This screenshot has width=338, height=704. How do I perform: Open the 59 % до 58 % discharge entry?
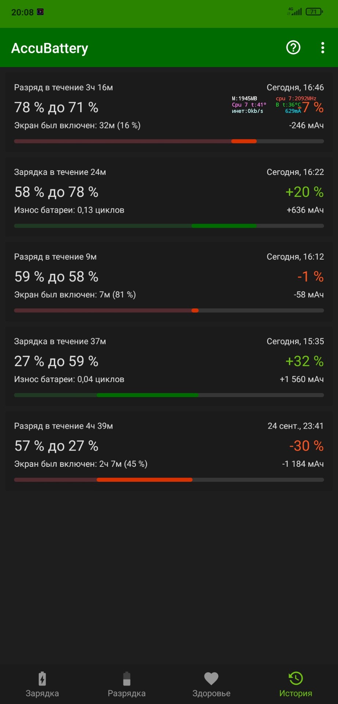[x=169, y=282]
